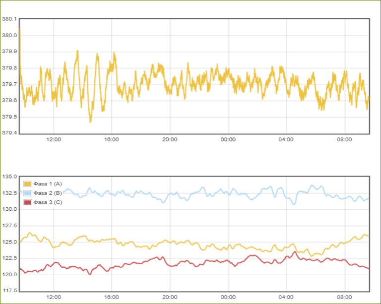Viewport: 381px width, 304px height.
Task: Select the 00:00 tick on the upper chart
Action: coord(228,140)
